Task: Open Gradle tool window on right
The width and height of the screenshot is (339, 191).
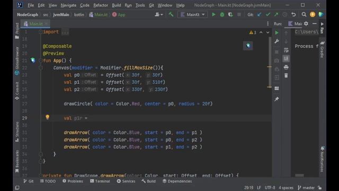Action: coord(322,49)
